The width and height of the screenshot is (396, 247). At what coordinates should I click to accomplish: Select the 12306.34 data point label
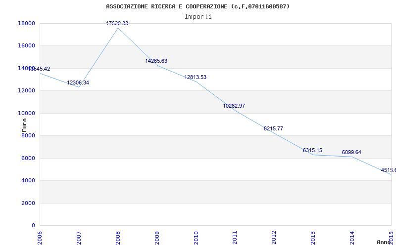tap(78, 82)
